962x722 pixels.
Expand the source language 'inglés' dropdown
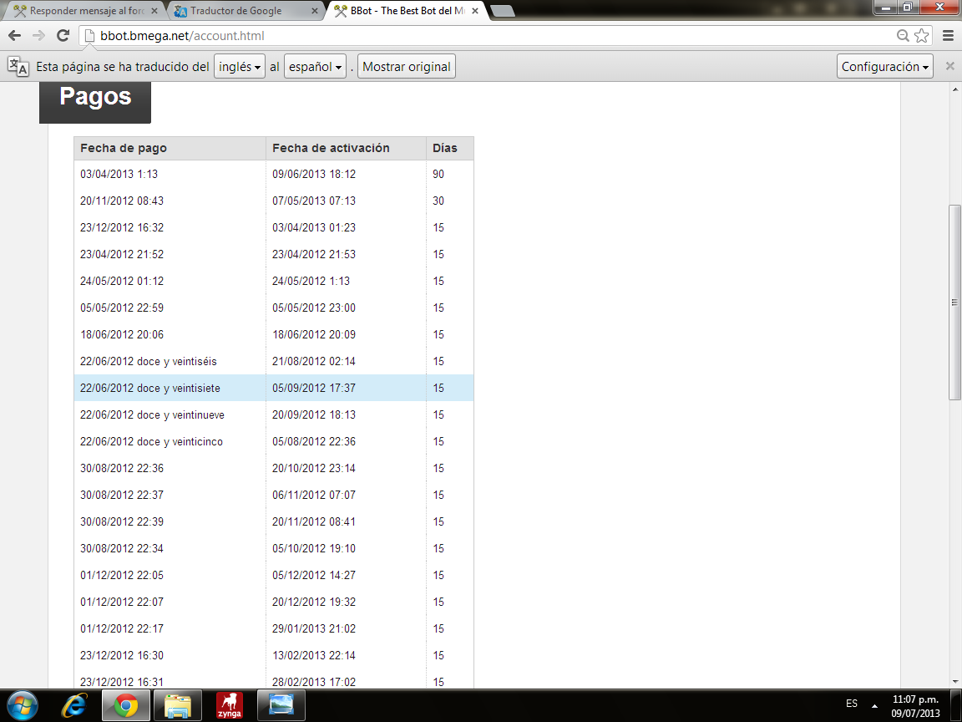pyautogui.click(x=240, y=67)
